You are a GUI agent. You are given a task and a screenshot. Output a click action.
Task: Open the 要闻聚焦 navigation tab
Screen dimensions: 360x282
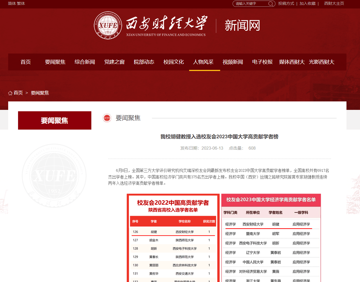[x=55, y=62]
